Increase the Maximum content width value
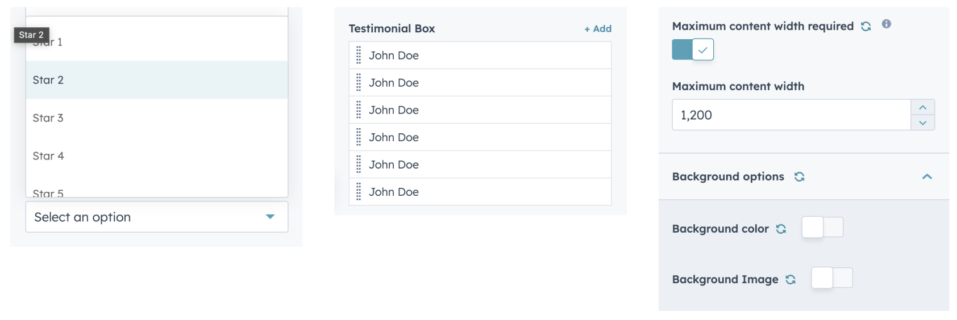 [x=922, y=107]
